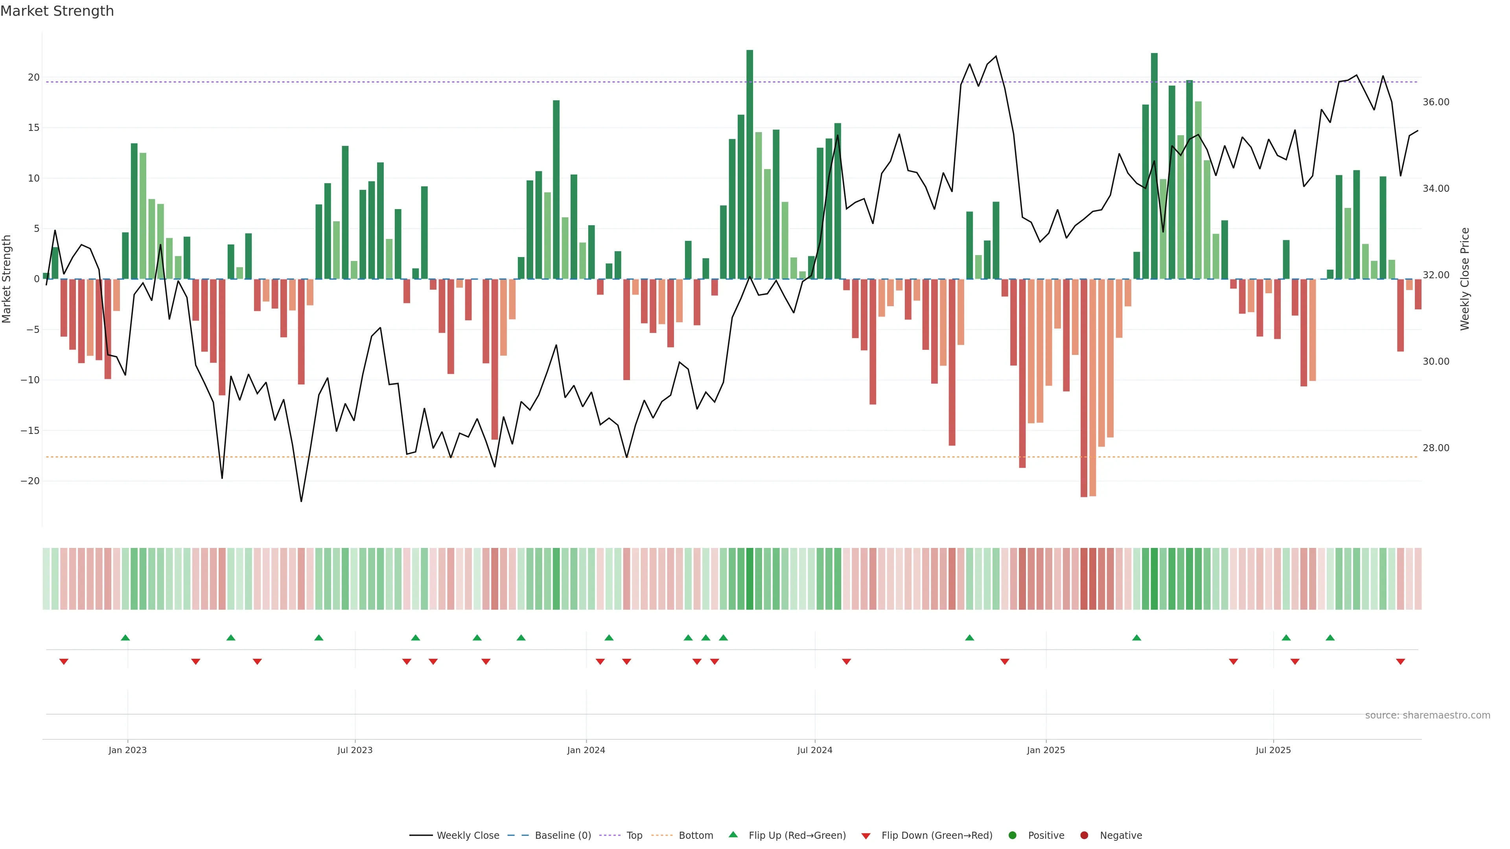Click the Negative red circle legend icon
1510x849 pixels.
tap(1084, 836)
